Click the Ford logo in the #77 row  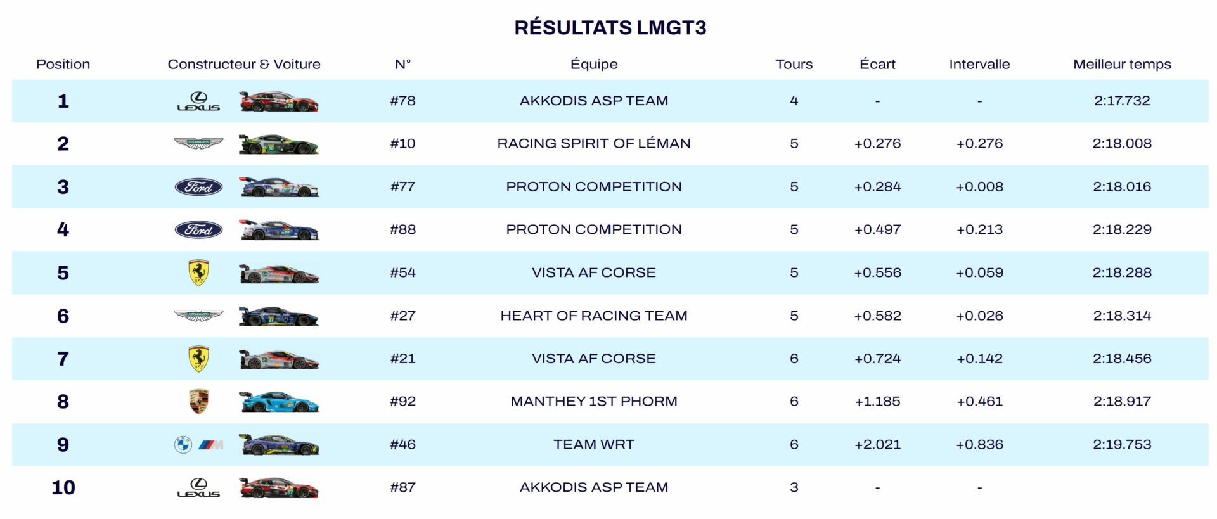coord(198,187)
